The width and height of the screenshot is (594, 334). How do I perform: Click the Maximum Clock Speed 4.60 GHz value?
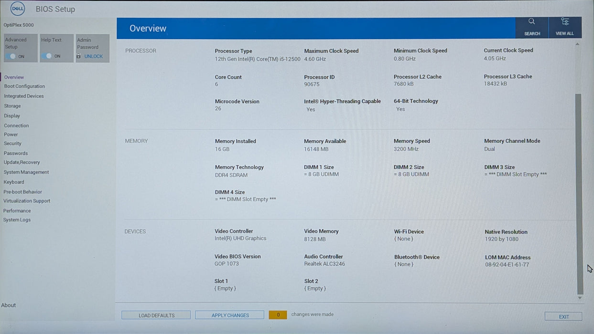(x=315, y=59)
